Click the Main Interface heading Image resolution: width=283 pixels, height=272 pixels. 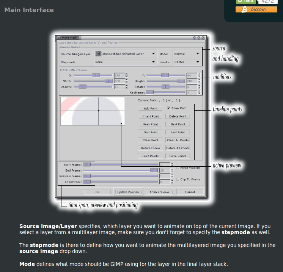[x=29, y=10]
